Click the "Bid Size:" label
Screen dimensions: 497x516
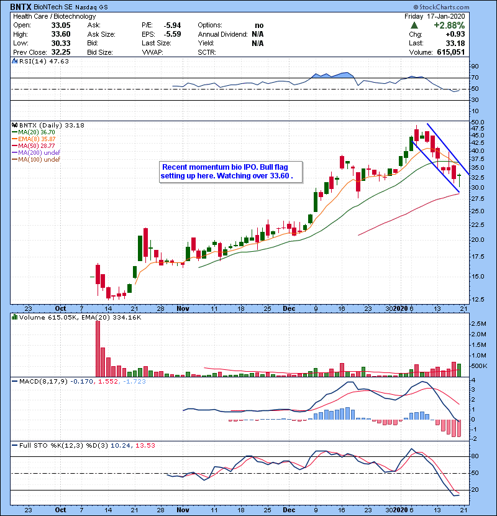[x=100, y=52]
